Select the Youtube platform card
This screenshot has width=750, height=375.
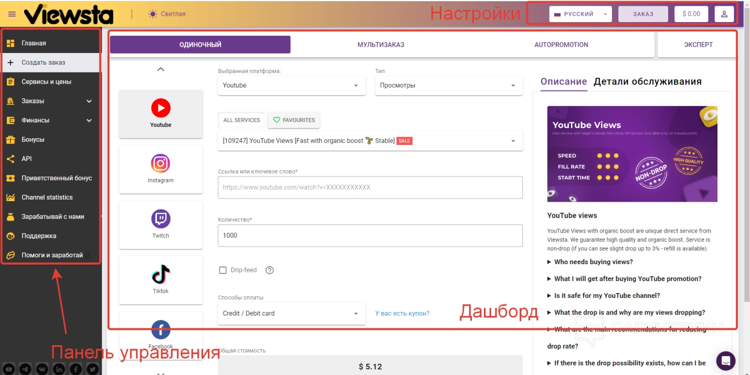point(161,114)
